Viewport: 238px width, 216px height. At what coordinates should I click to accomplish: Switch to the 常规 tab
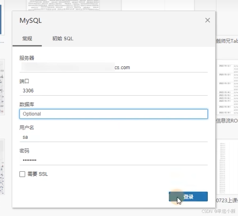tap(27, 39)
